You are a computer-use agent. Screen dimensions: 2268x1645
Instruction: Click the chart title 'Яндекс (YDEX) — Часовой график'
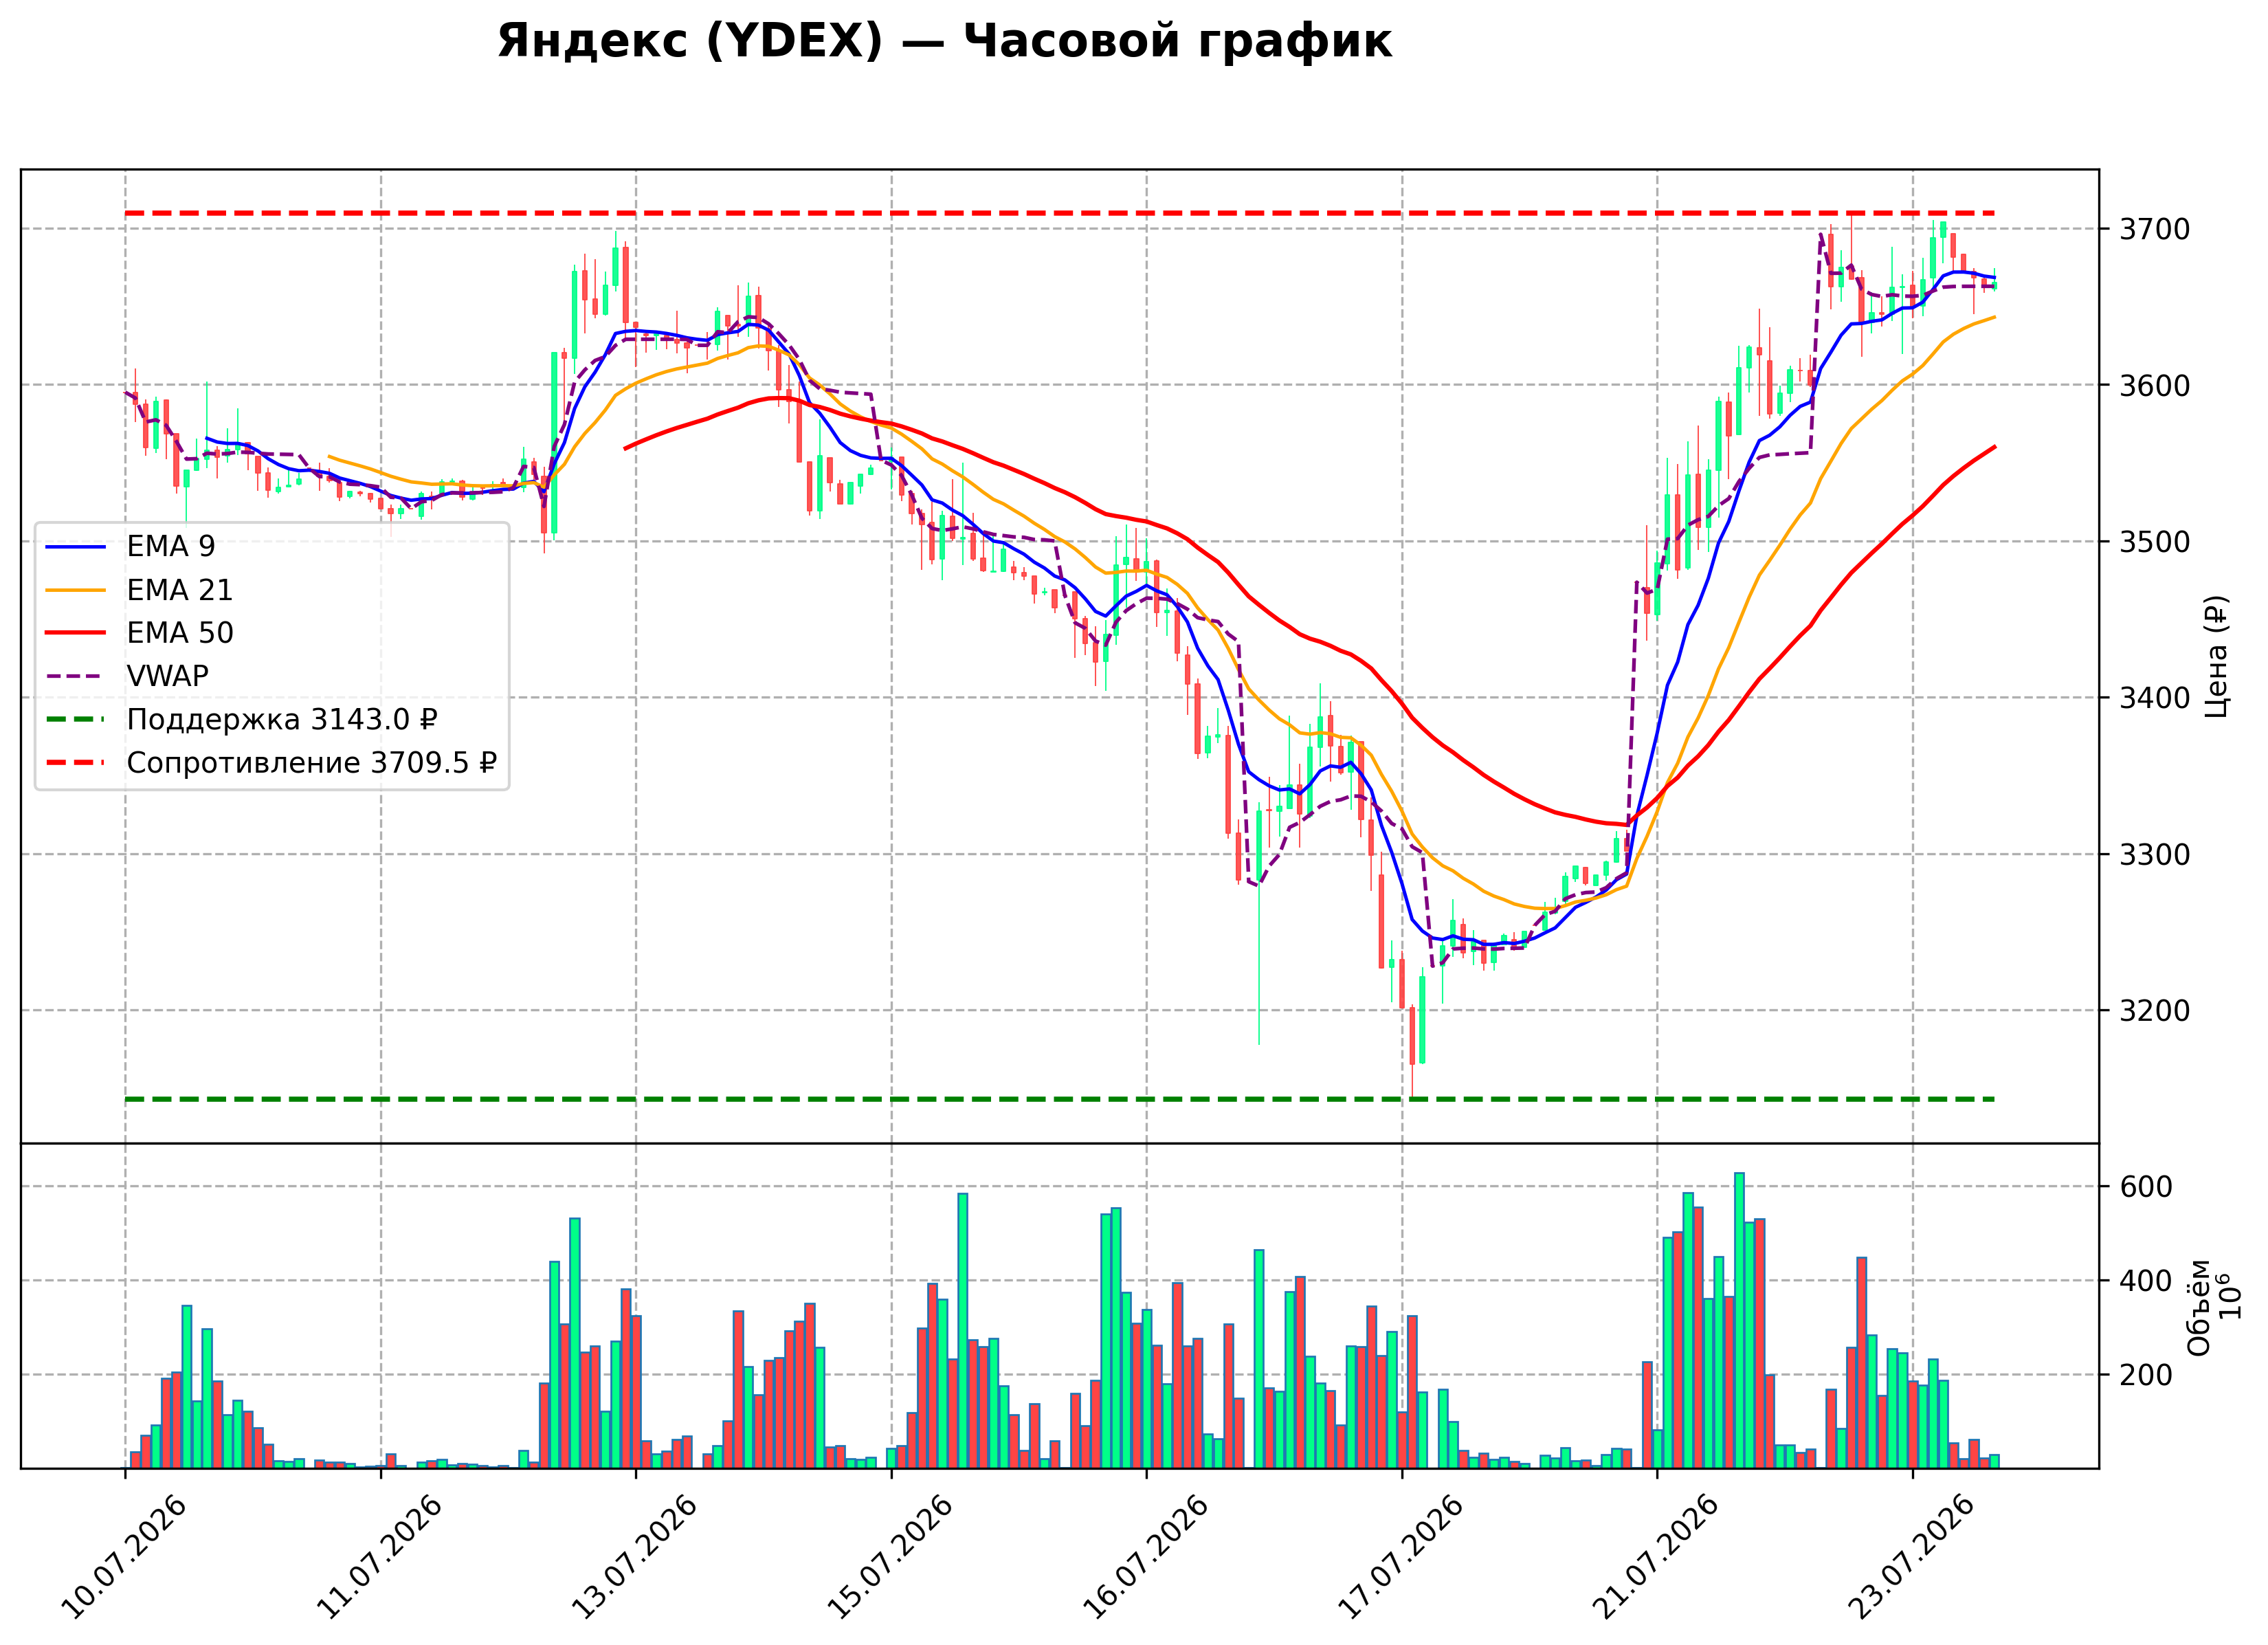(944, 42)
